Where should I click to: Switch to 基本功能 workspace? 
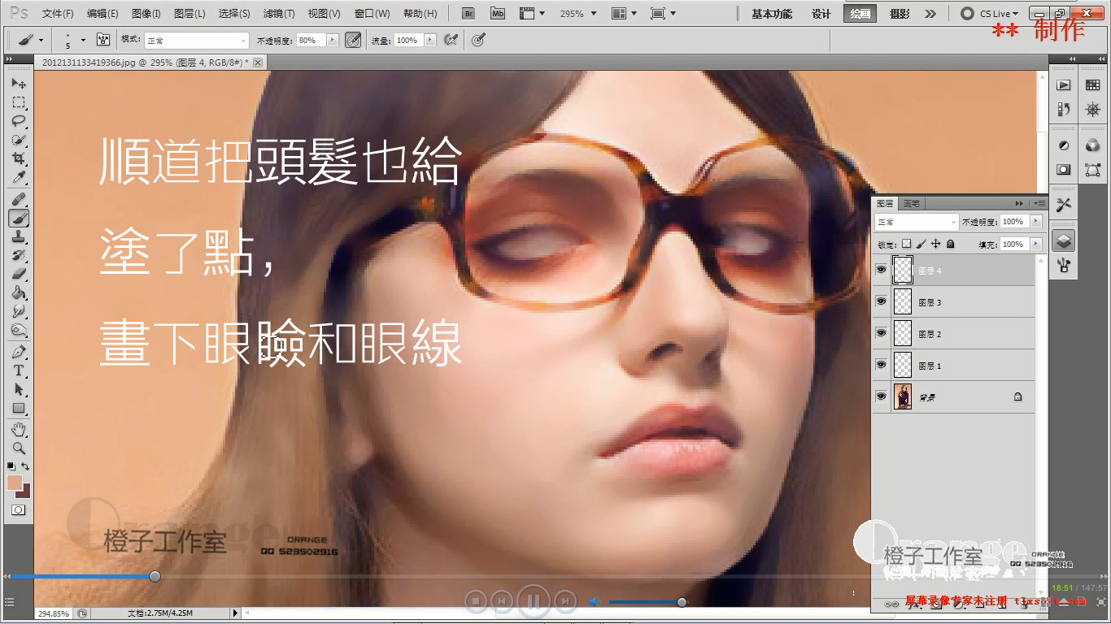point(772,14)
